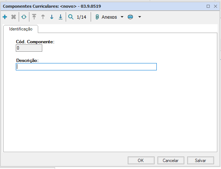Go to the first record arrow
Screen dimensions: 221x169
tap(34, 17)
